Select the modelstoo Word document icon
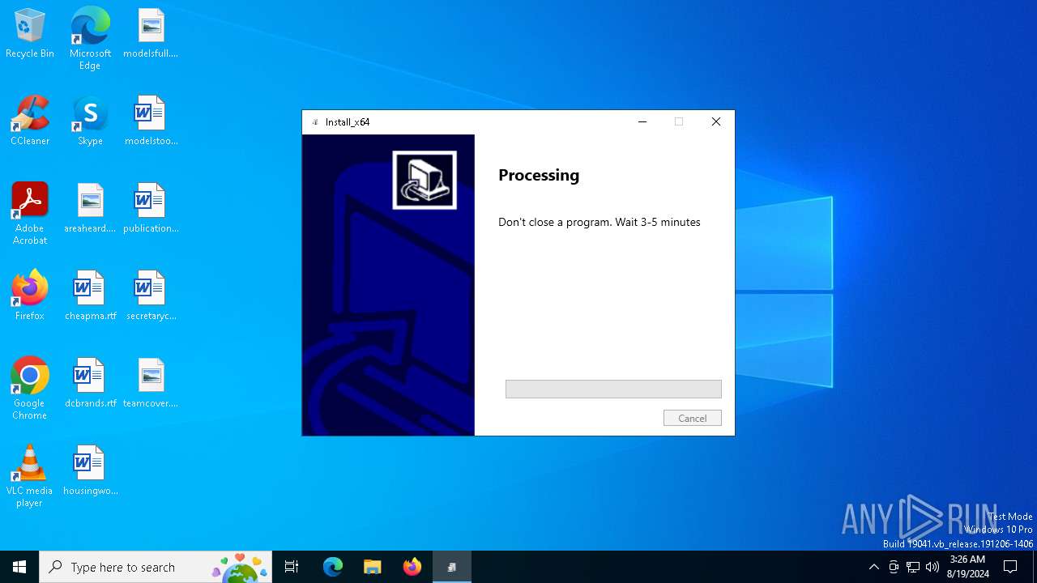The width and height of the screenshot is (1037, 583). [x=151, y=121]
